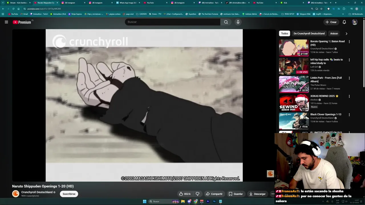365x205 pixels.
Task: Click the YouTube Premium logo
Action: coord(23,22)
